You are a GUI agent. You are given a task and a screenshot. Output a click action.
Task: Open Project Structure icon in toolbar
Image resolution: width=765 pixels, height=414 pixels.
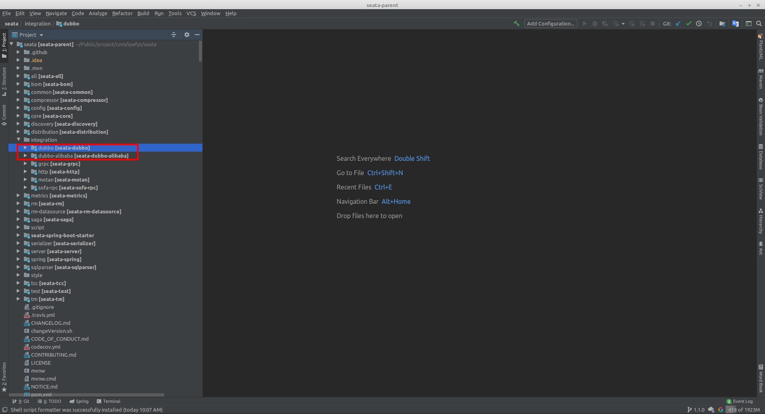coord(722,23)
